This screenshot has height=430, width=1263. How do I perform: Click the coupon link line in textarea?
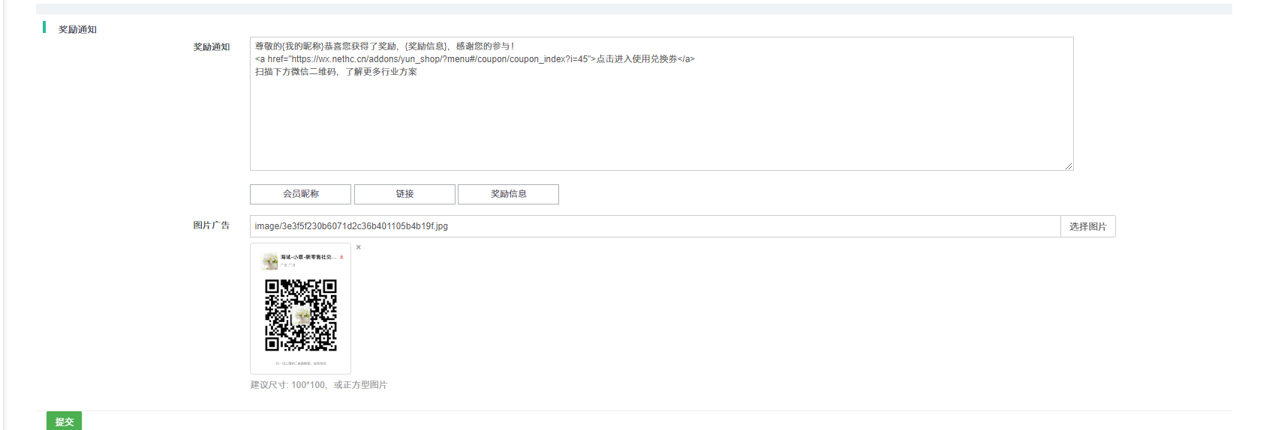[x=474, y=59]
